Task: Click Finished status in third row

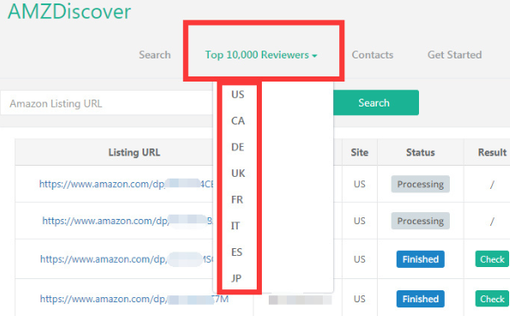Action: (x=420, y=259)
